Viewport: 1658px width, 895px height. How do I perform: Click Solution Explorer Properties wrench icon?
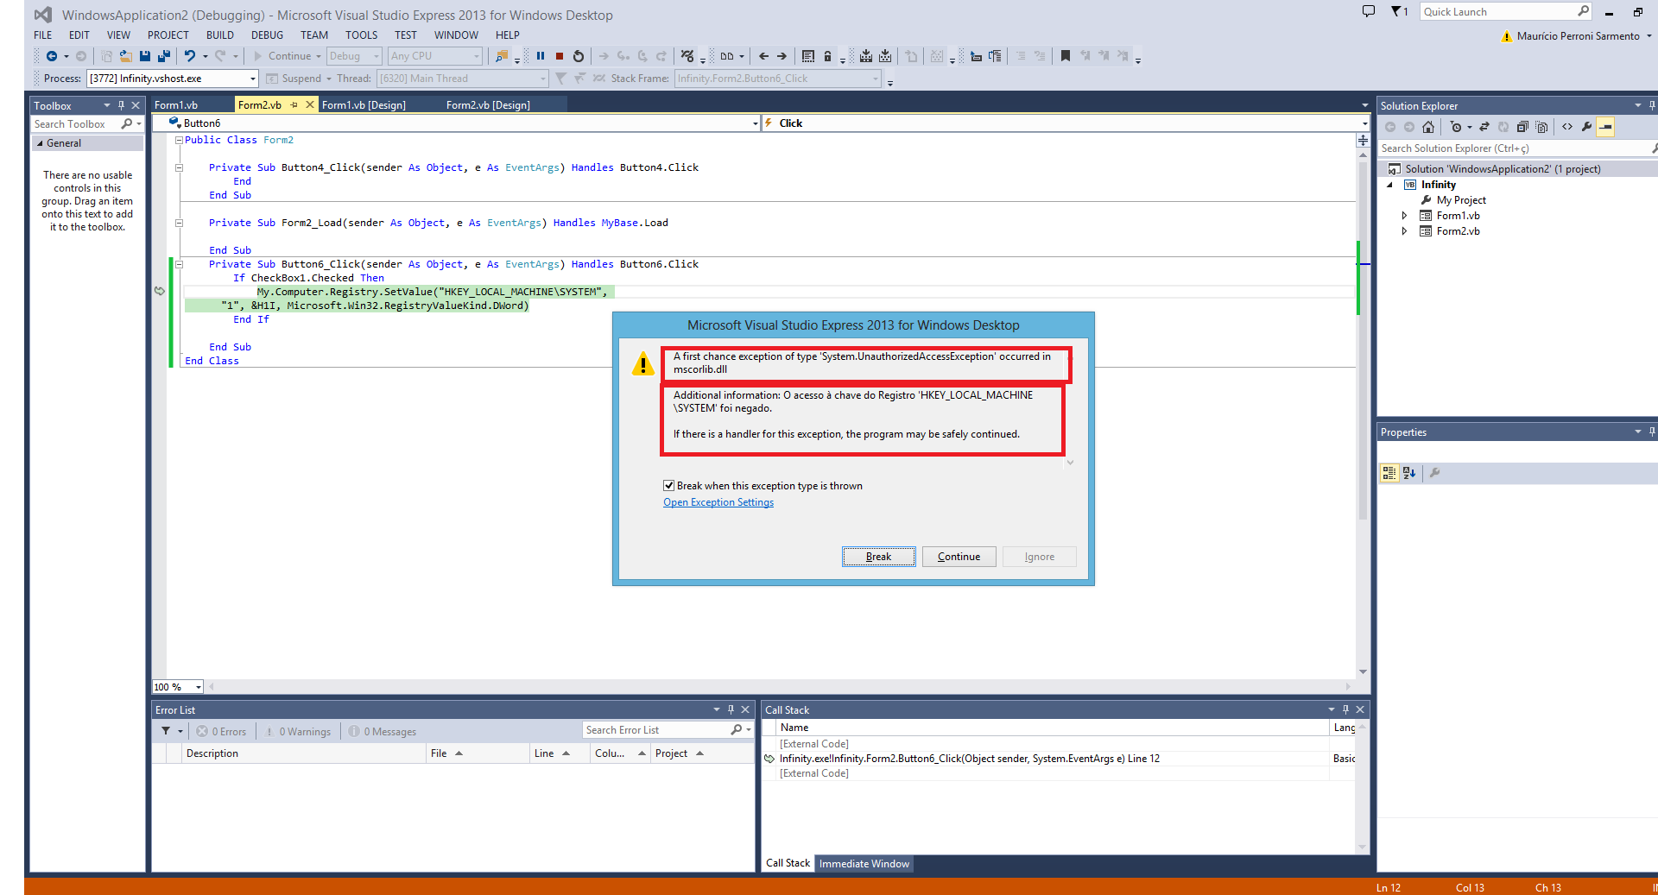tap(1586, 127)
